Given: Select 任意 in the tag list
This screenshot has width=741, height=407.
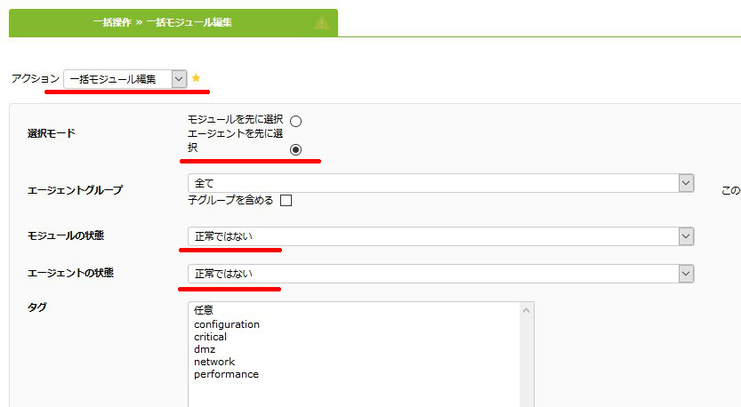Looking at the screenshot, I should click(x=204, y=310).
